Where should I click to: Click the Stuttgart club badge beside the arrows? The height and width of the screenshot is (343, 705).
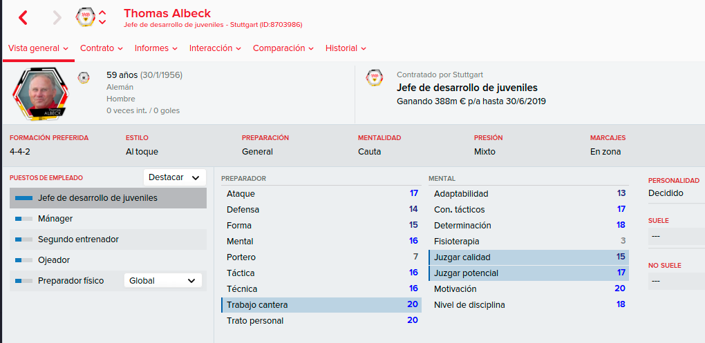coord(84,17)
